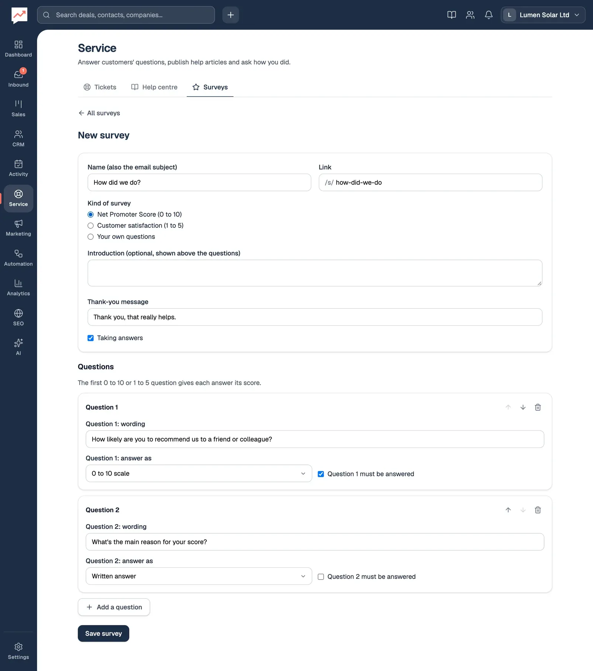
Task: Open the AI assistant section
Action: [x=18, y=347]
